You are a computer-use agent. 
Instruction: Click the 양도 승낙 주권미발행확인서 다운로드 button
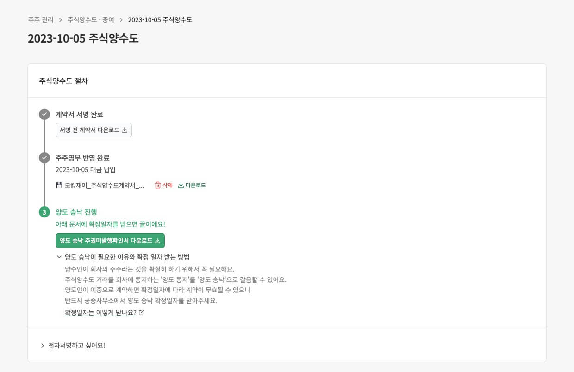pos(110,241)
